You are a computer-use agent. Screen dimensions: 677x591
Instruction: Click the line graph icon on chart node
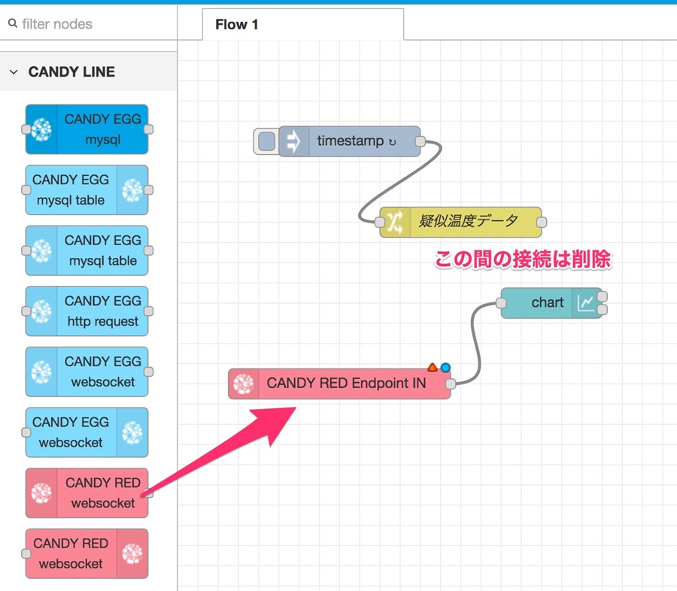586,303
